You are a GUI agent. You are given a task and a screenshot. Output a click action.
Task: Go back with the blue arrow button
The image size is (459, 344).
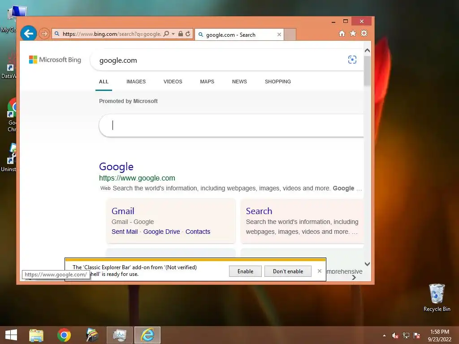(x=28, y=34)
